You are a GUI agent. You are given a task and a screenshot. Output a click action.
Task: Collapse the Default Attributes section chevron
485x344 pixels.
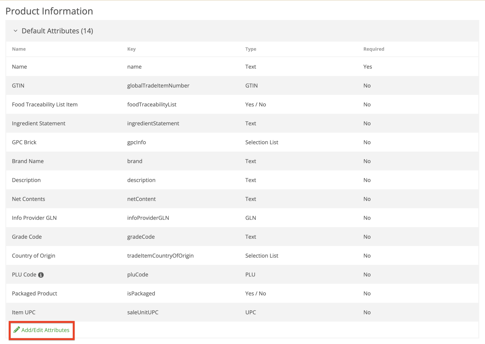[15, 31]
